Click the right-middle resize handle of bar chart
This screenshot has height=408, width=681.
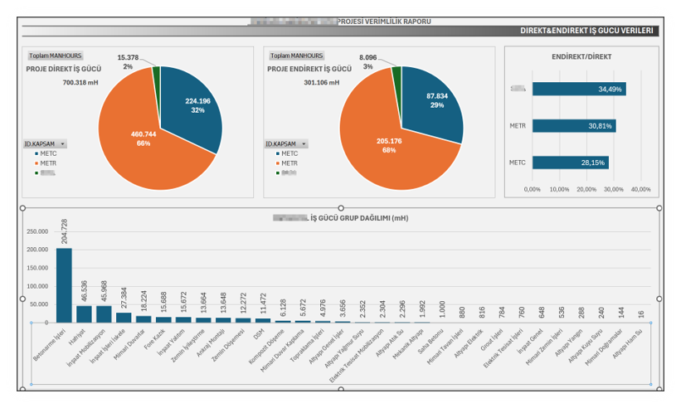coord(659,299)
